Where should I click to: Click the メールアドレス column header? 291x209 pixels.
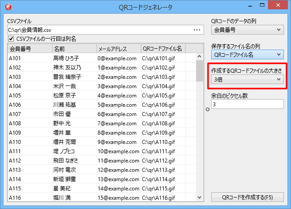pyautogui.click(x=118, y=48)
